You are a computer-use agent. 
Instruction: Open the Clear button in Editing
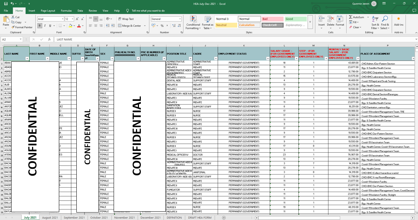click(x=355, y=27)
